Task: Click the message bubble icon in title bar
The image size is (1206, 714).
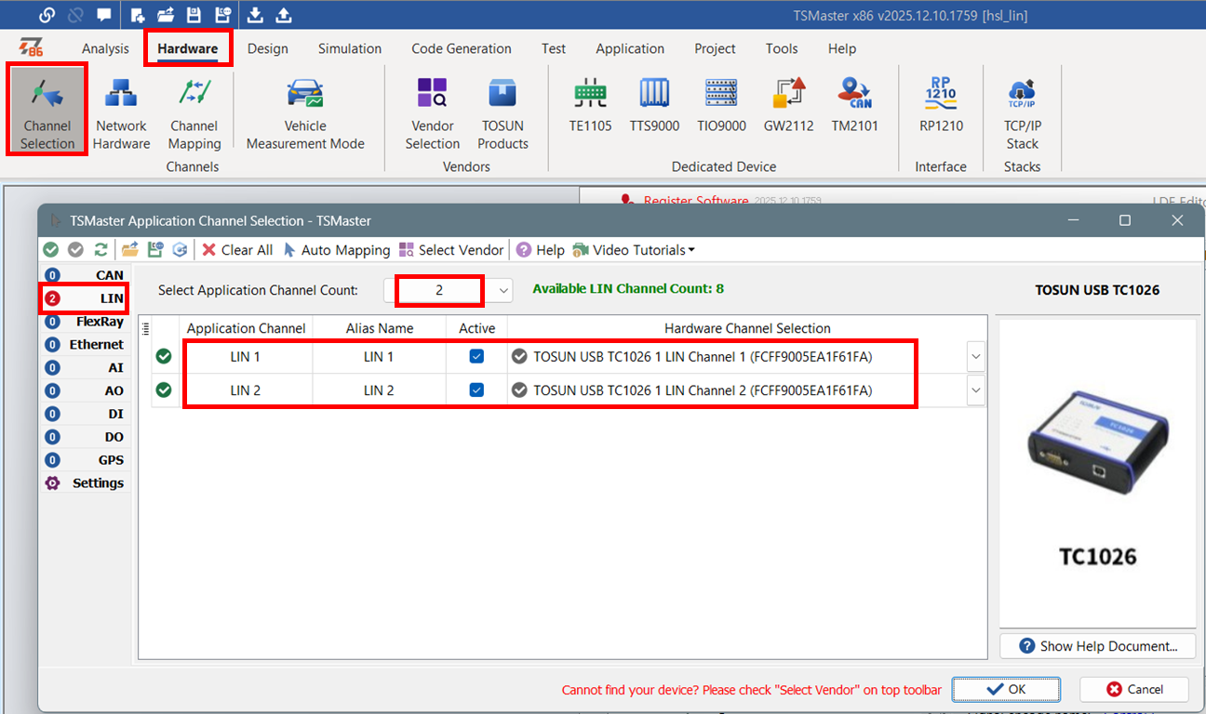Action: 103,15
